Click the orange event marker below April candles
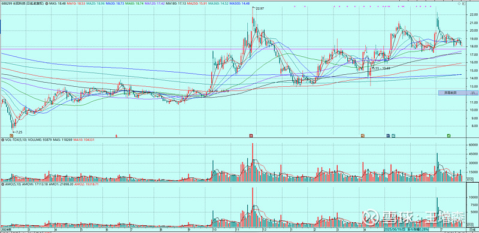Image resolution: width=479 pixels, height=233 pixels. click(x=363, y=135)
